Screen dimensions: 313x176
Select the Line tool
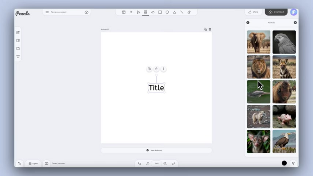(x=182, y=12)
